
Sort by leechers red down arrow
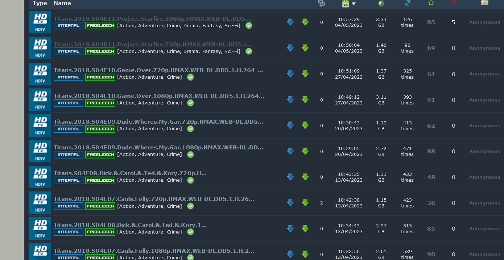453,3
